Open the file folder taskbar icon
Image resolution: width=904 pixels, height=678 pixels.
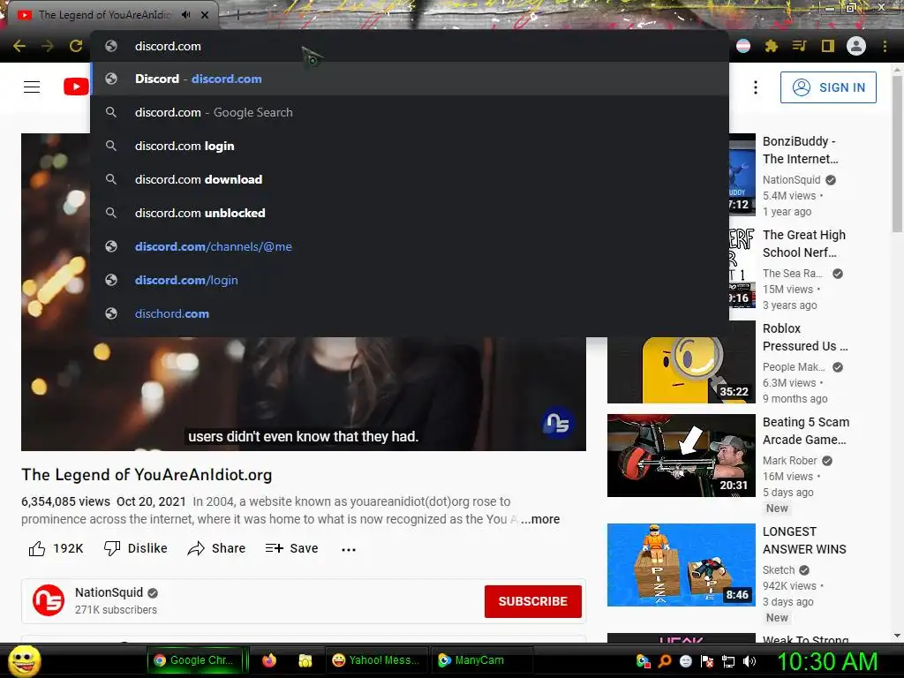(305, 660)
